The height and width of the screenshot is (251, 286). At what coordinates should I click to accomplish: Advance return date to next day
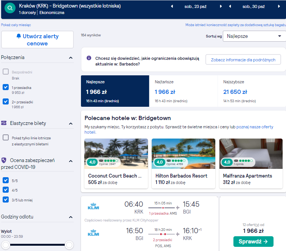pyautogui.click(x=279, y=6)
